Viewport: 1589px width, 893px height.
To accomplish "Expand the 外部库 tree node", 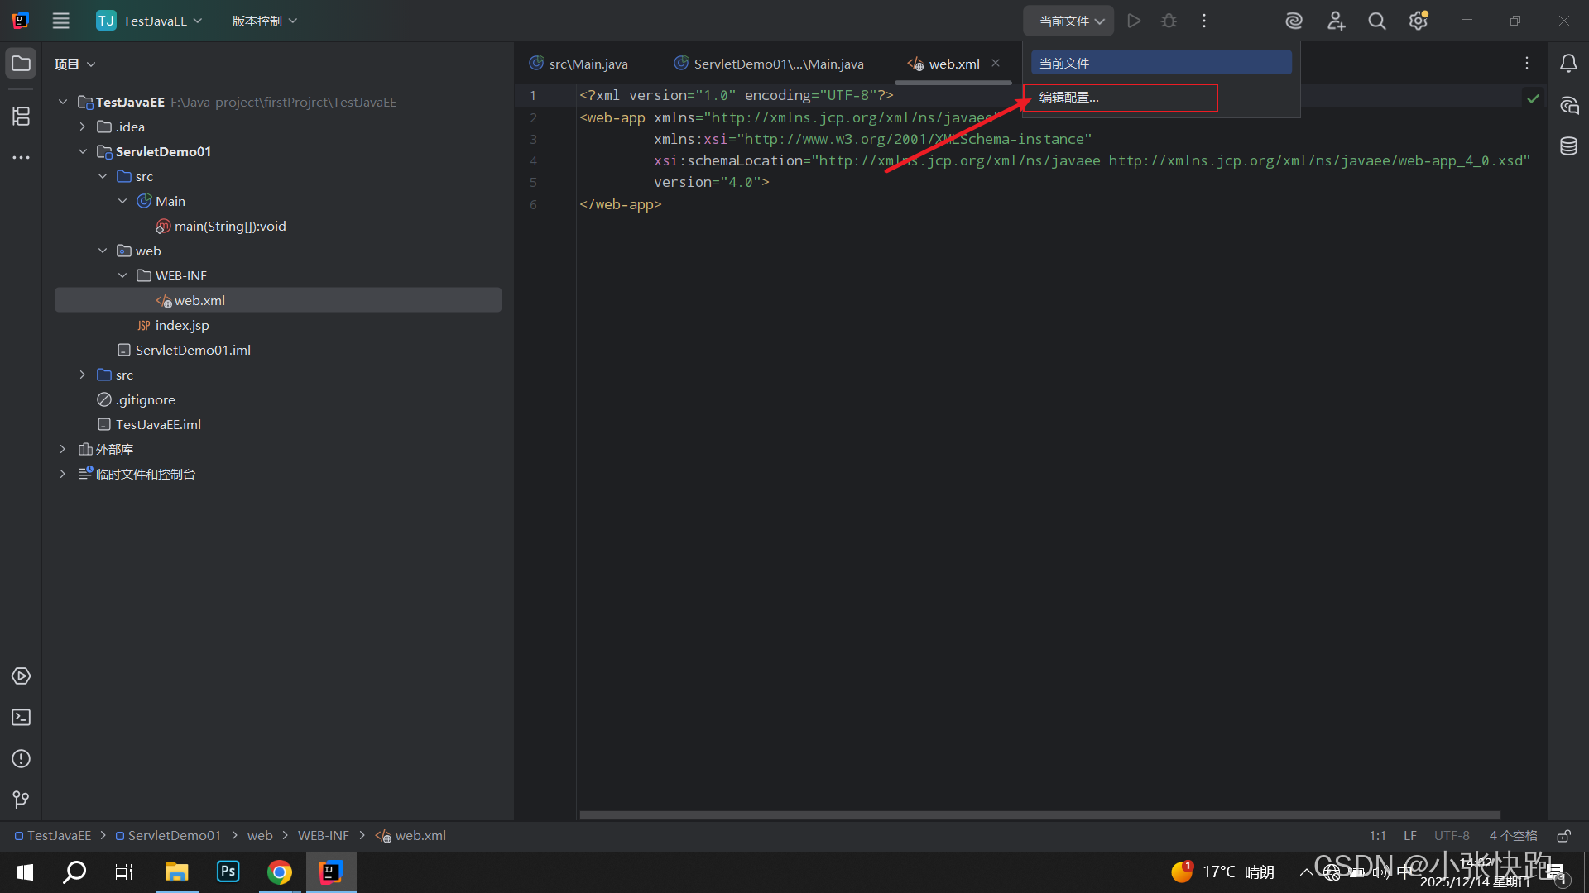I will pyautogui.click(x=63, y=449).
